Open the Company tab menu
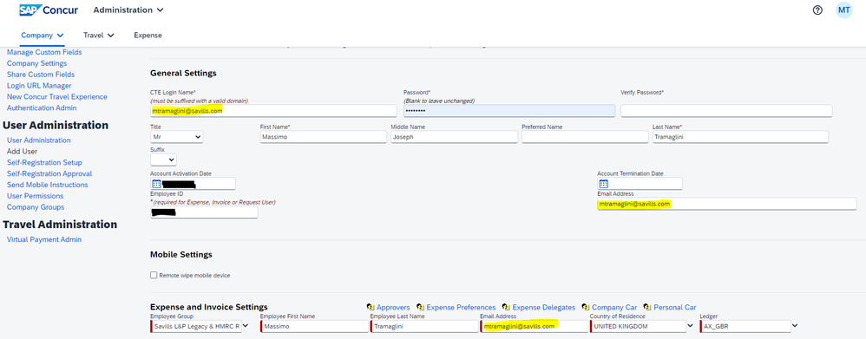 pos(43,36)
